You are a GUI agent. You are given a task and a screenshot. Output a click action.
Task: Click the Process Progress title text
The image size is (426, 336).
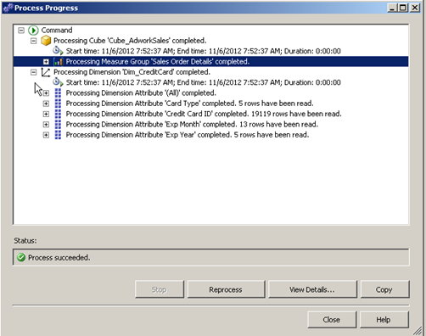click(x=46, y=8)
